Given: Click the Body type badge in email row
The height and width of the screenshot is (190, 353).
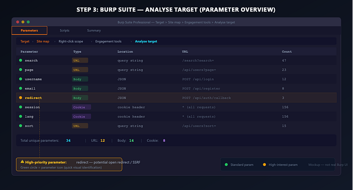Looking at the screenshot, I should pyautogui.click(x=80, y=88).
